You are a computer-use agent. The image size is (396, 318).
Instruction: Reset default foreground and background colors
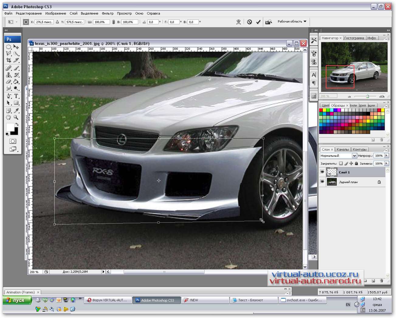point(7,134)
